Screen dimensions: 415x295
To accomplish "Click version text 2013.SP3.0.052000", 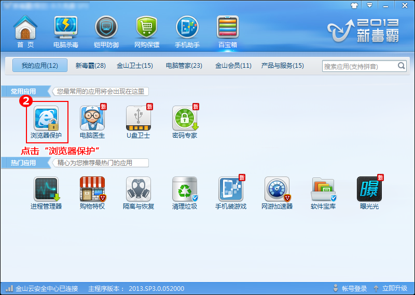I will (157, 288).
